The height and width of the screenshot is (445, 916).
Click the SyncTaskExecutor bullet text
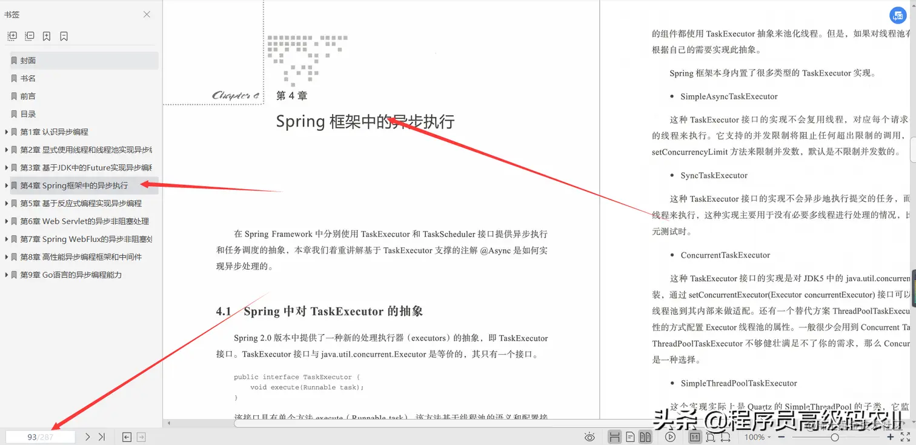[714, 175]
